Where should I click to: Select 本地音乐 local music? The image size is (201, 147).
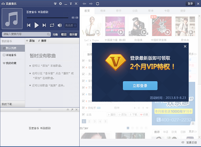pyautogui.click(x=12, y=55)
